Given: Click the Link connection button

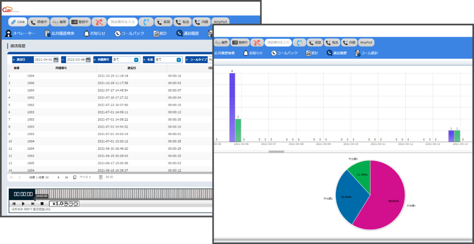Looking at the screenshot, I should (x=18, y=22).
